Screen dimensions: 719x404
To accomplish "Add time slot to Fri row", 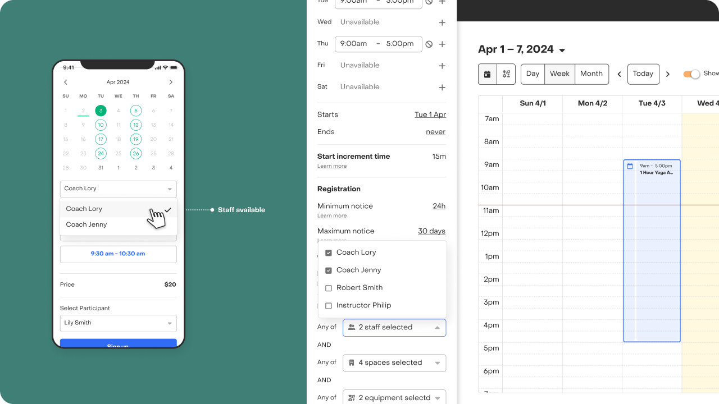I will [x=442, y=66].
